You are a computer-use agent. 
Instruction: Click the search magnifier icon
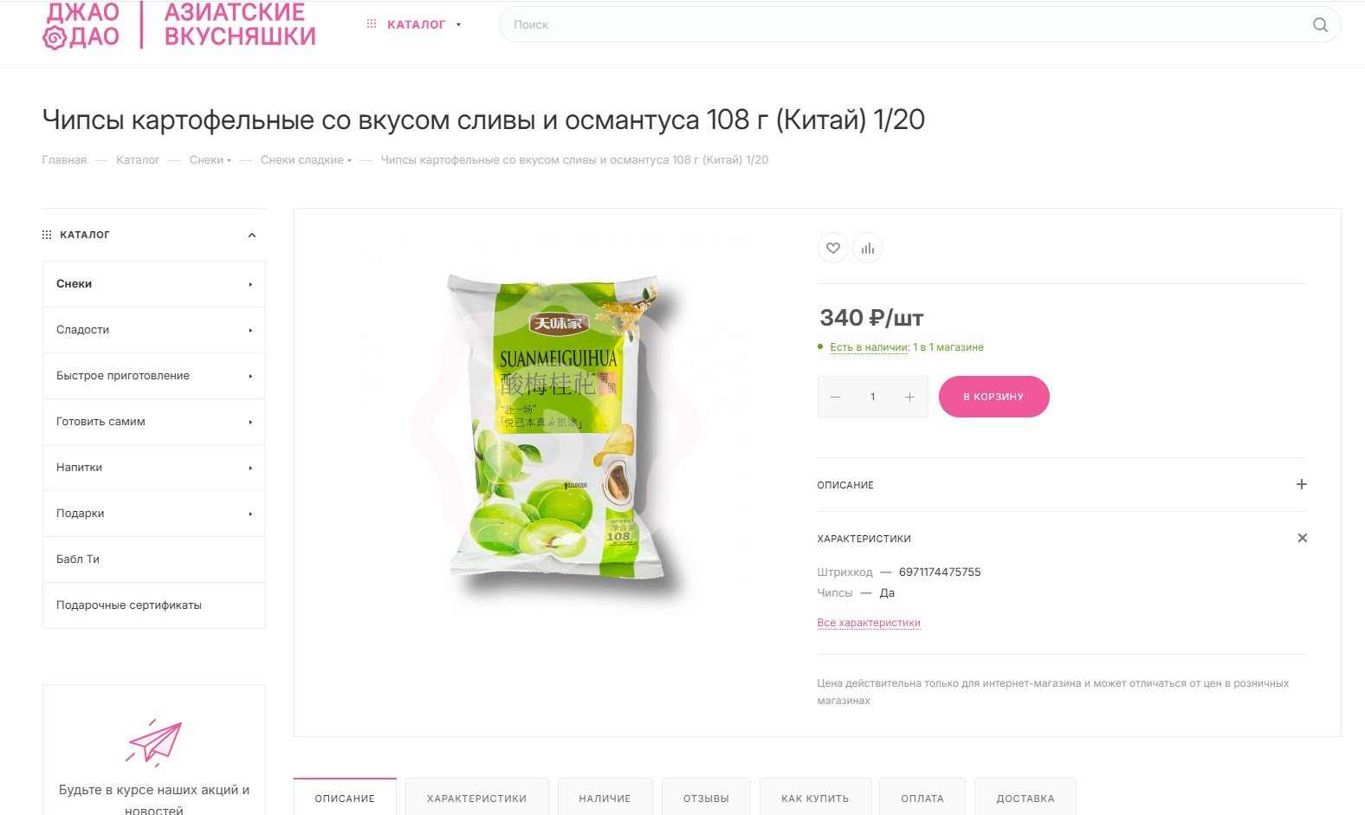pos(1320,25)
